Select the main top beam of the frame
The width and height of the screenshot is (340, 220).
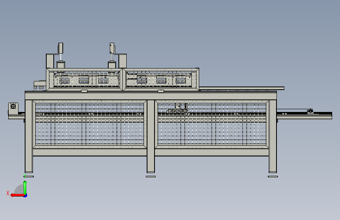point(151,96)
